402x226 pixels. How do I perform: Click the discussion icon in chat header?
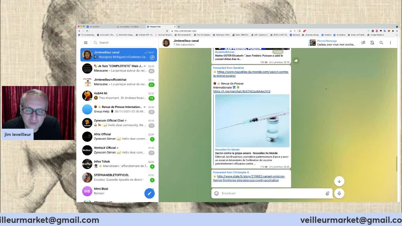[x=363, y=43]
